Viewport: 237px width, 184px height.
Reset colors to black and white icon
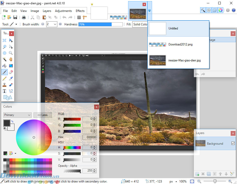[x=5, y=129]
